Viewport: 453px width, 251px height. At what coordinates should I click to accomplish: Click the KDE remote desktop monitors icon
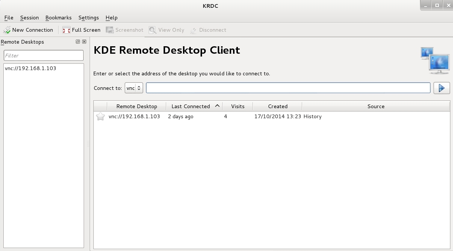click(x=435, y=60)
